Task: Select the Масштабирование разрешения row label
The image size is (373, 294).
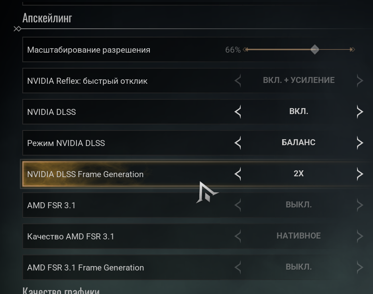Action: pyautogui.click(x=88, y=50)
